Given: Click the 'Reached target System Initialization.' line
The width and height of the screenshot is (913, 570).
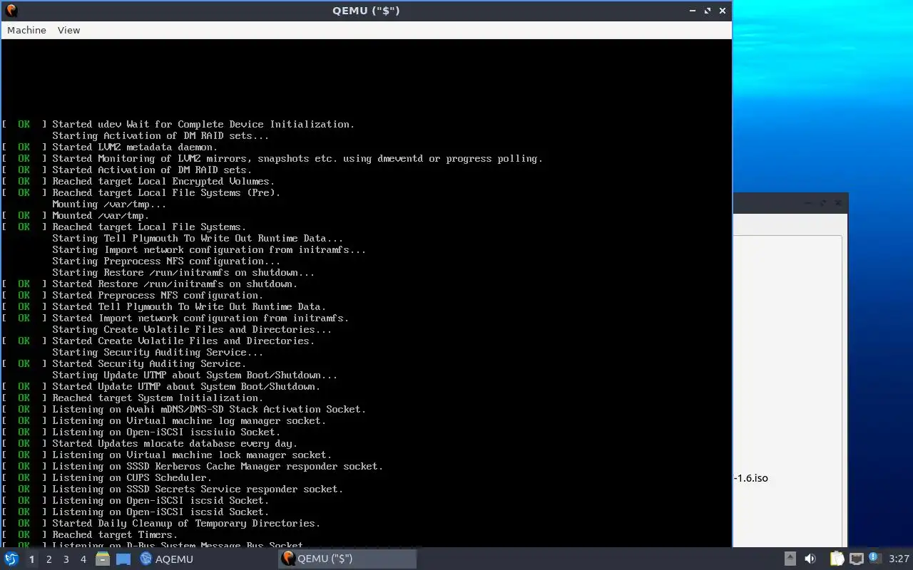Looking at the screenshot, I should coord(158,398).
